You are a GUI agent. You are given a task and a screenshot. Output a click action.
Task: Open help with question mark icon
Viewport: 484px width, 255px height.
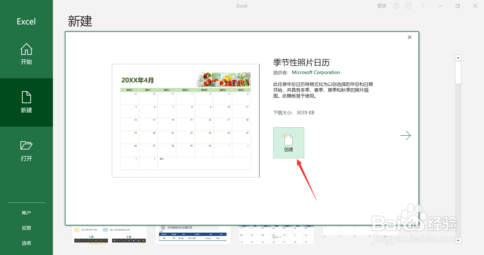[x=423, y=6]
